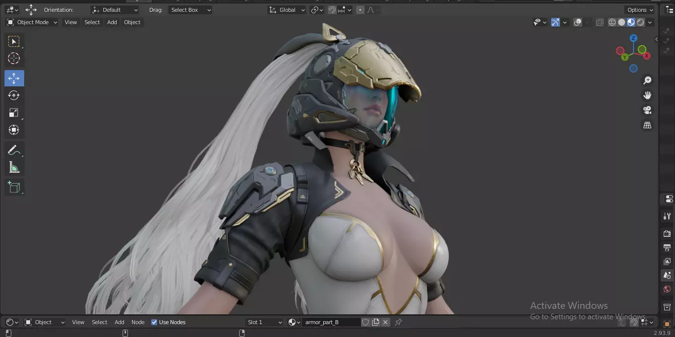Open the Object properties tab

[667, 324]
